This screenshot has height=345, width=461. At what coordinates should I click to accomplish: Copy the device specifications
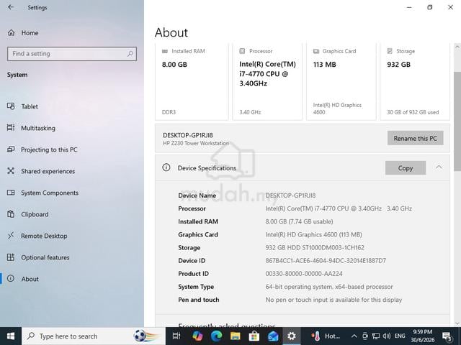(406, 167)
